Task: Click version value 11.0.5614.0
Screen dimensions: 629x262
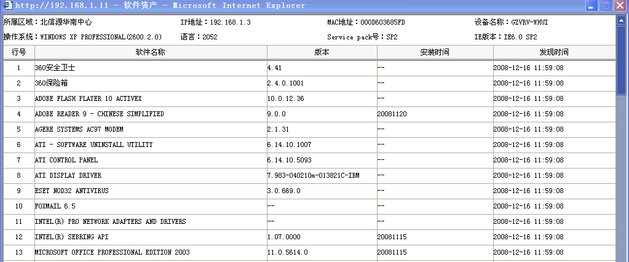Action: pyautogui.click(x=288, y=252)
